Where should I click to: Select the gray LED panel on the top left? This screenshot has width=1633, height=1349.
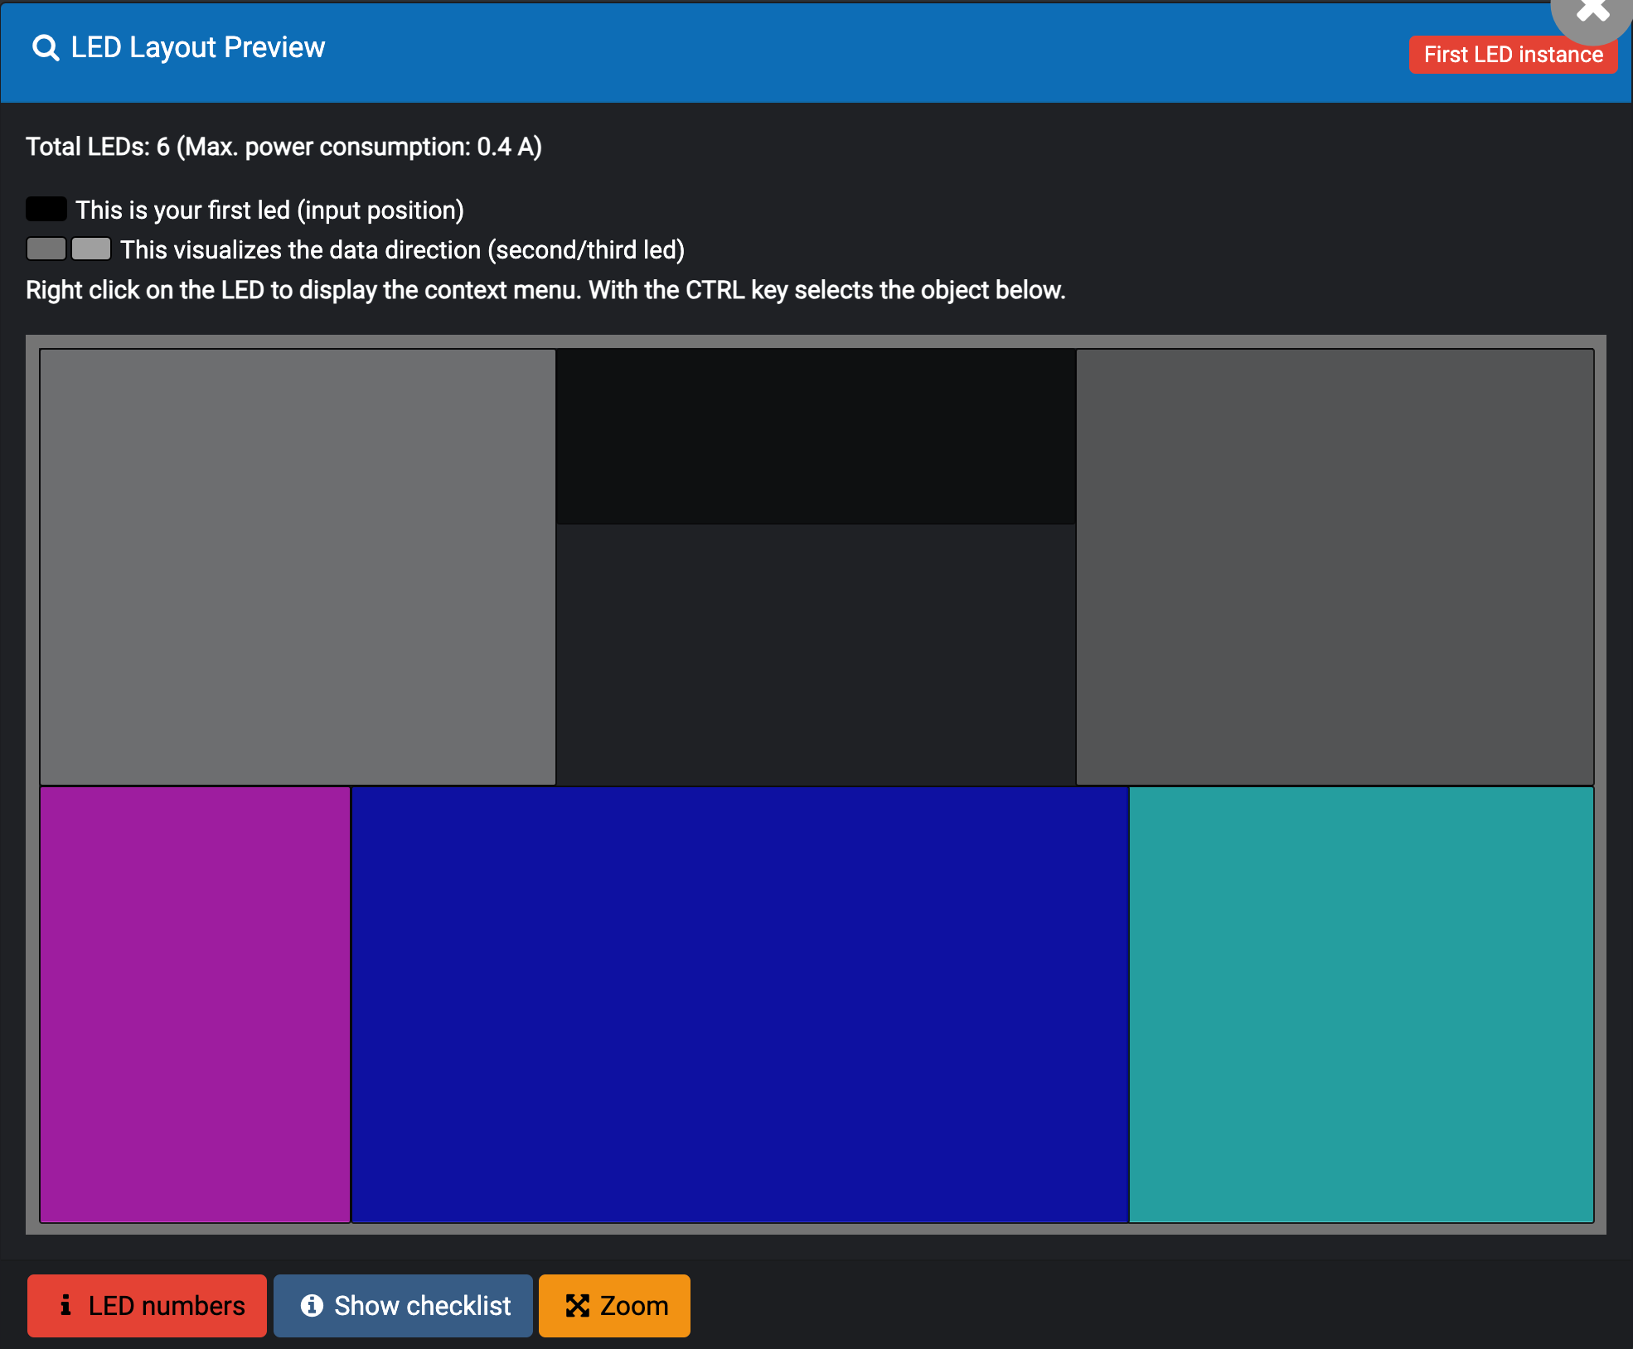pyautogui.click(x=297, y=568)
